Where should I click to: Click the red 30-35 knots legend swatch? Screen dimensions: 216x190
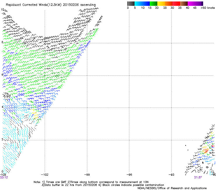click(176, 4)
